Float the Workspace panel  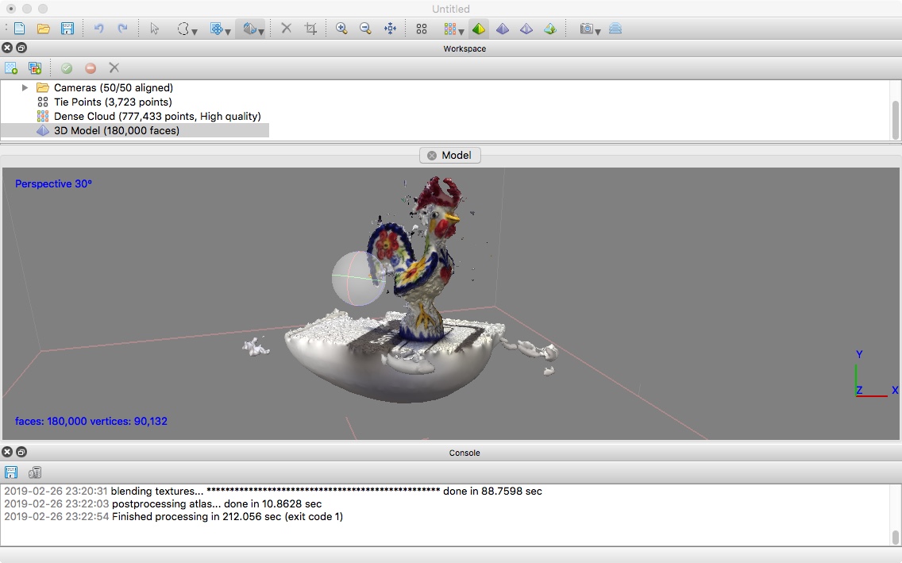[x=21, y=48]
